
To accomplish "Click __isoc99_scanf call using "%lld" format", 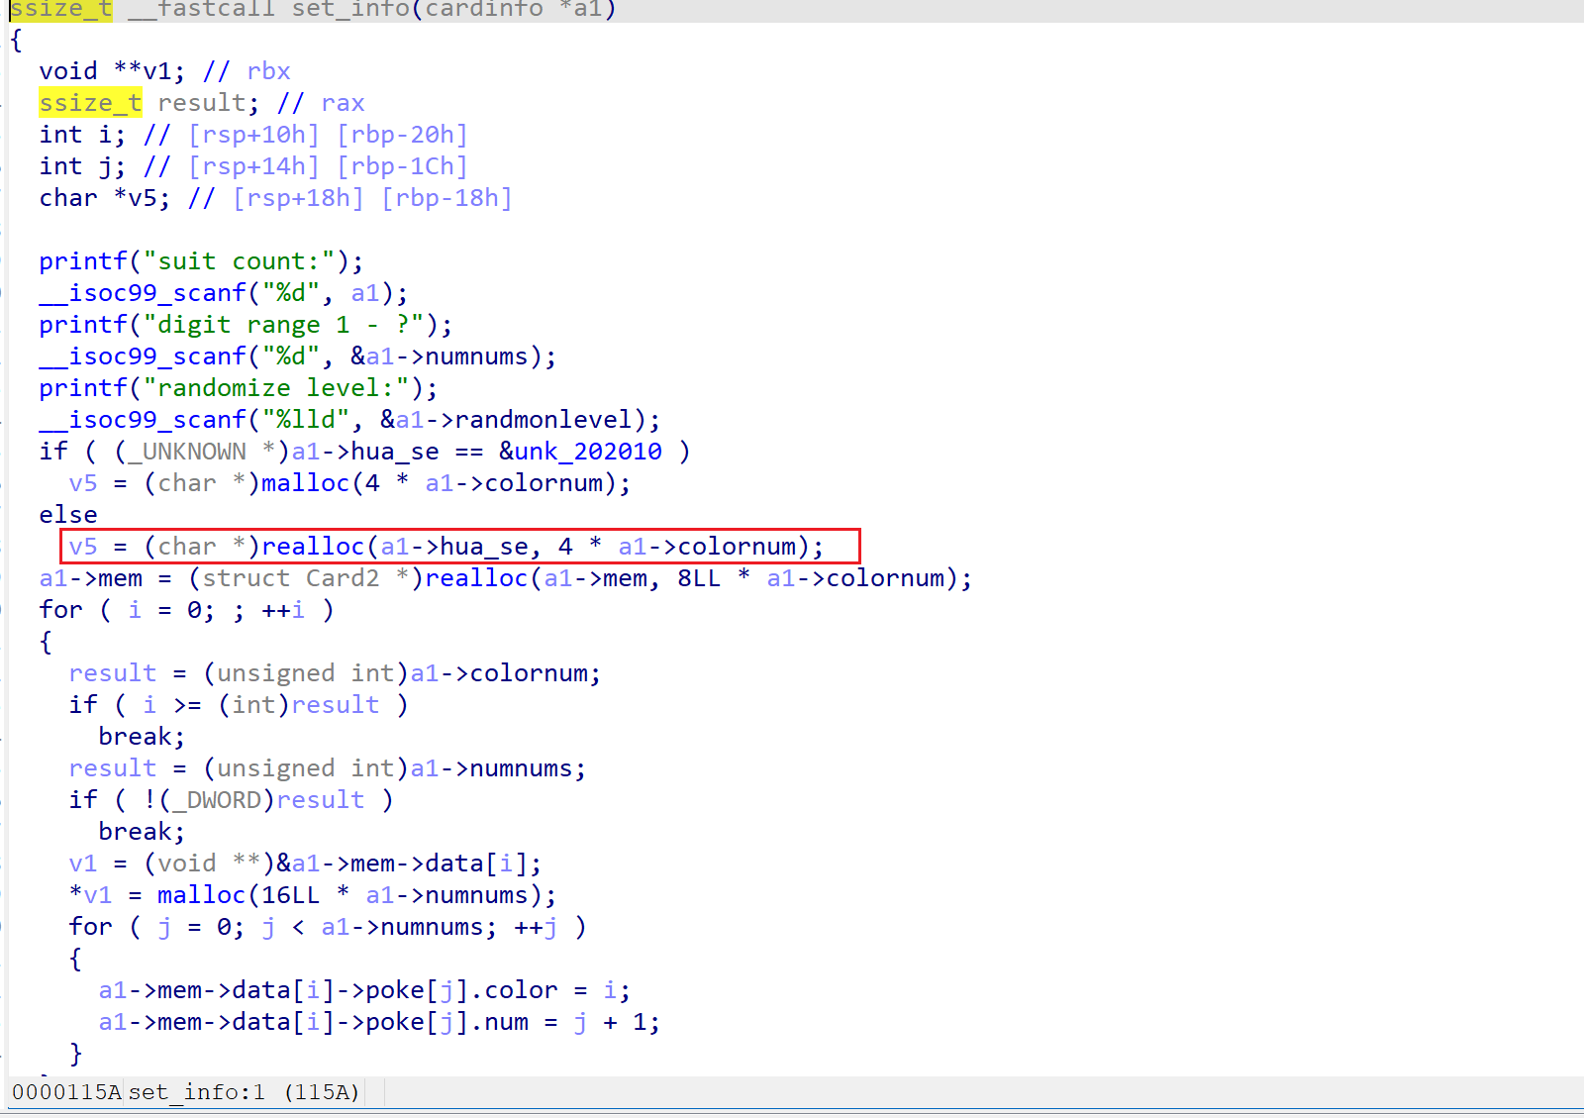I will click(142, 420).
